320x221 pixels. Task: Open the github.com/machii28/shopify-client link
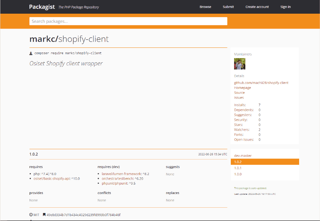(261, 82)
